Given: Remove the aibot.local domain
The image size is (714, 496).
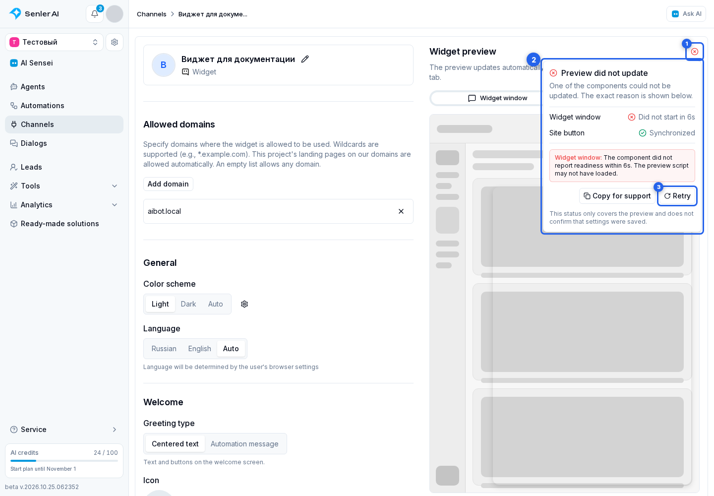Looking at the screenshot, I should pos(401,211).
